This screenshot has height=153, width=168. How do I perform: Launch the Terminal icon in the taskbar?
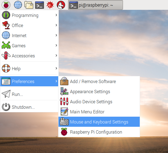(40, 5)
